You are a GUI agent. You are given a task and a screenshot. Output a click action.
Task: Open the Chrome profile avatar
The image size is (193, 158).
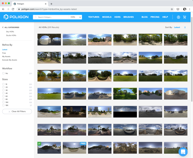[x=185, y=9]
